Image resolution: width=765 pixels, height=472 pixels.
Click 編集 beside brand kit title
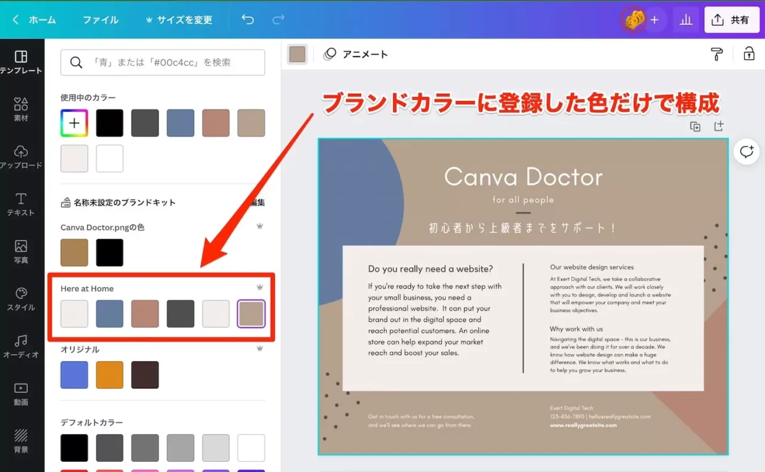coord(258,202)
